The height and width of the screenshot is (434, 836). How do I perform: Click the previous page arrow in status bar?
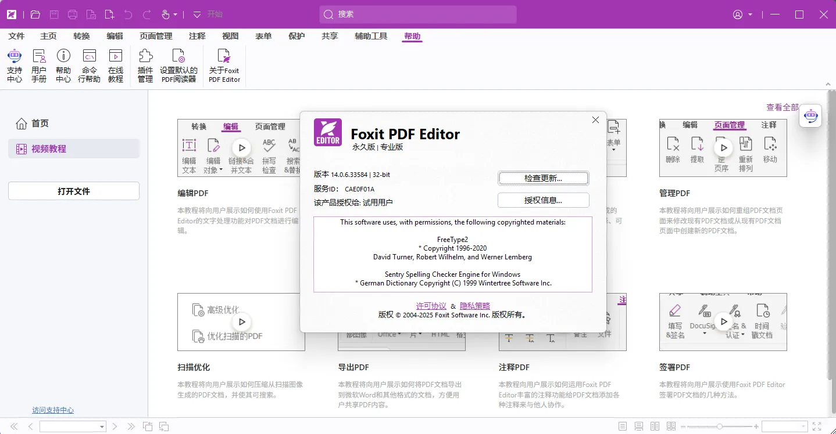tap(31, 426)
